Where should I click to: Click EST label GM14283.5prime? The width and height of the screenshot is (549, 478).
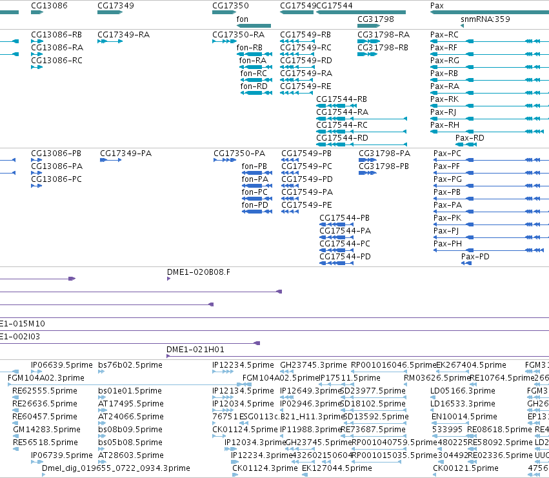pos(46,430)
